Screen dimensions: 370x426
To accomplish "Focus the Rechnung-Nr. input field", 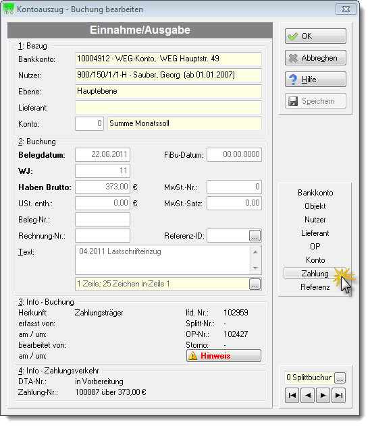I will [103, 235].
